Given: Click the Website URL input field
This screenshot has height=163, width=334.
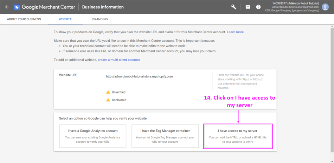Looking at the screenshot, I should tap(140, 76).
